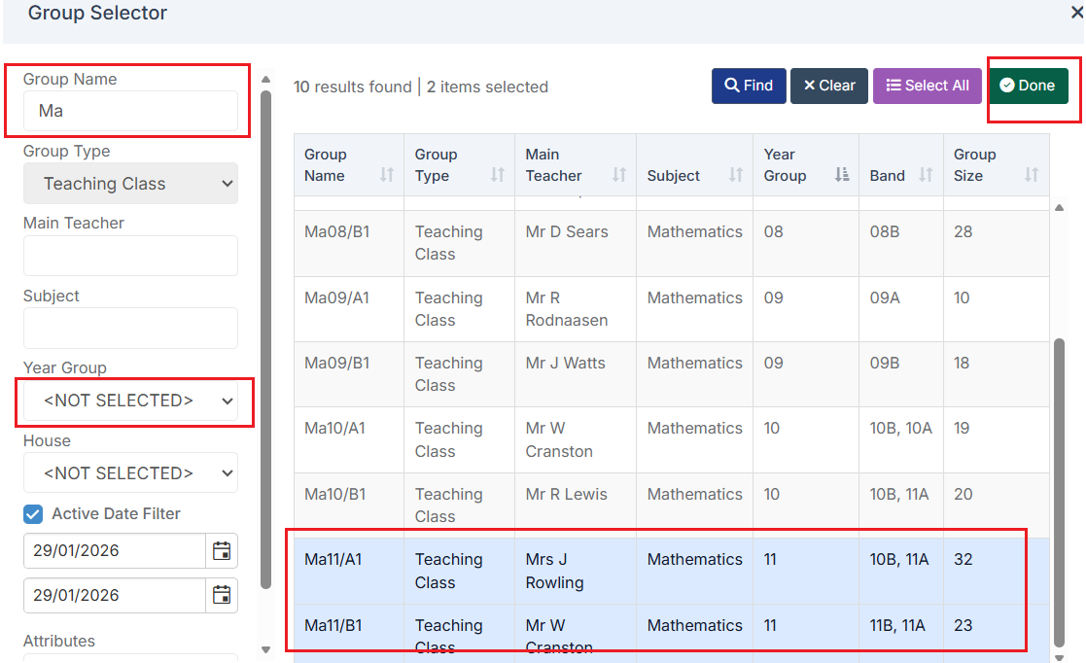Open the House dropdown
Screen dimensions: 1086x663
130,473
